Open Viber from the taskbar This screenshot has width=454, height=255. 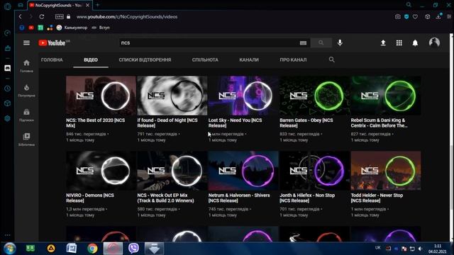tap(133, 249)
